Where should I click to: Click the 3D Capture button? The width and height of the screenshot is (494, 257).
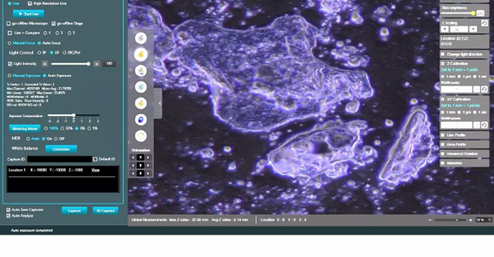pos(105,210)
